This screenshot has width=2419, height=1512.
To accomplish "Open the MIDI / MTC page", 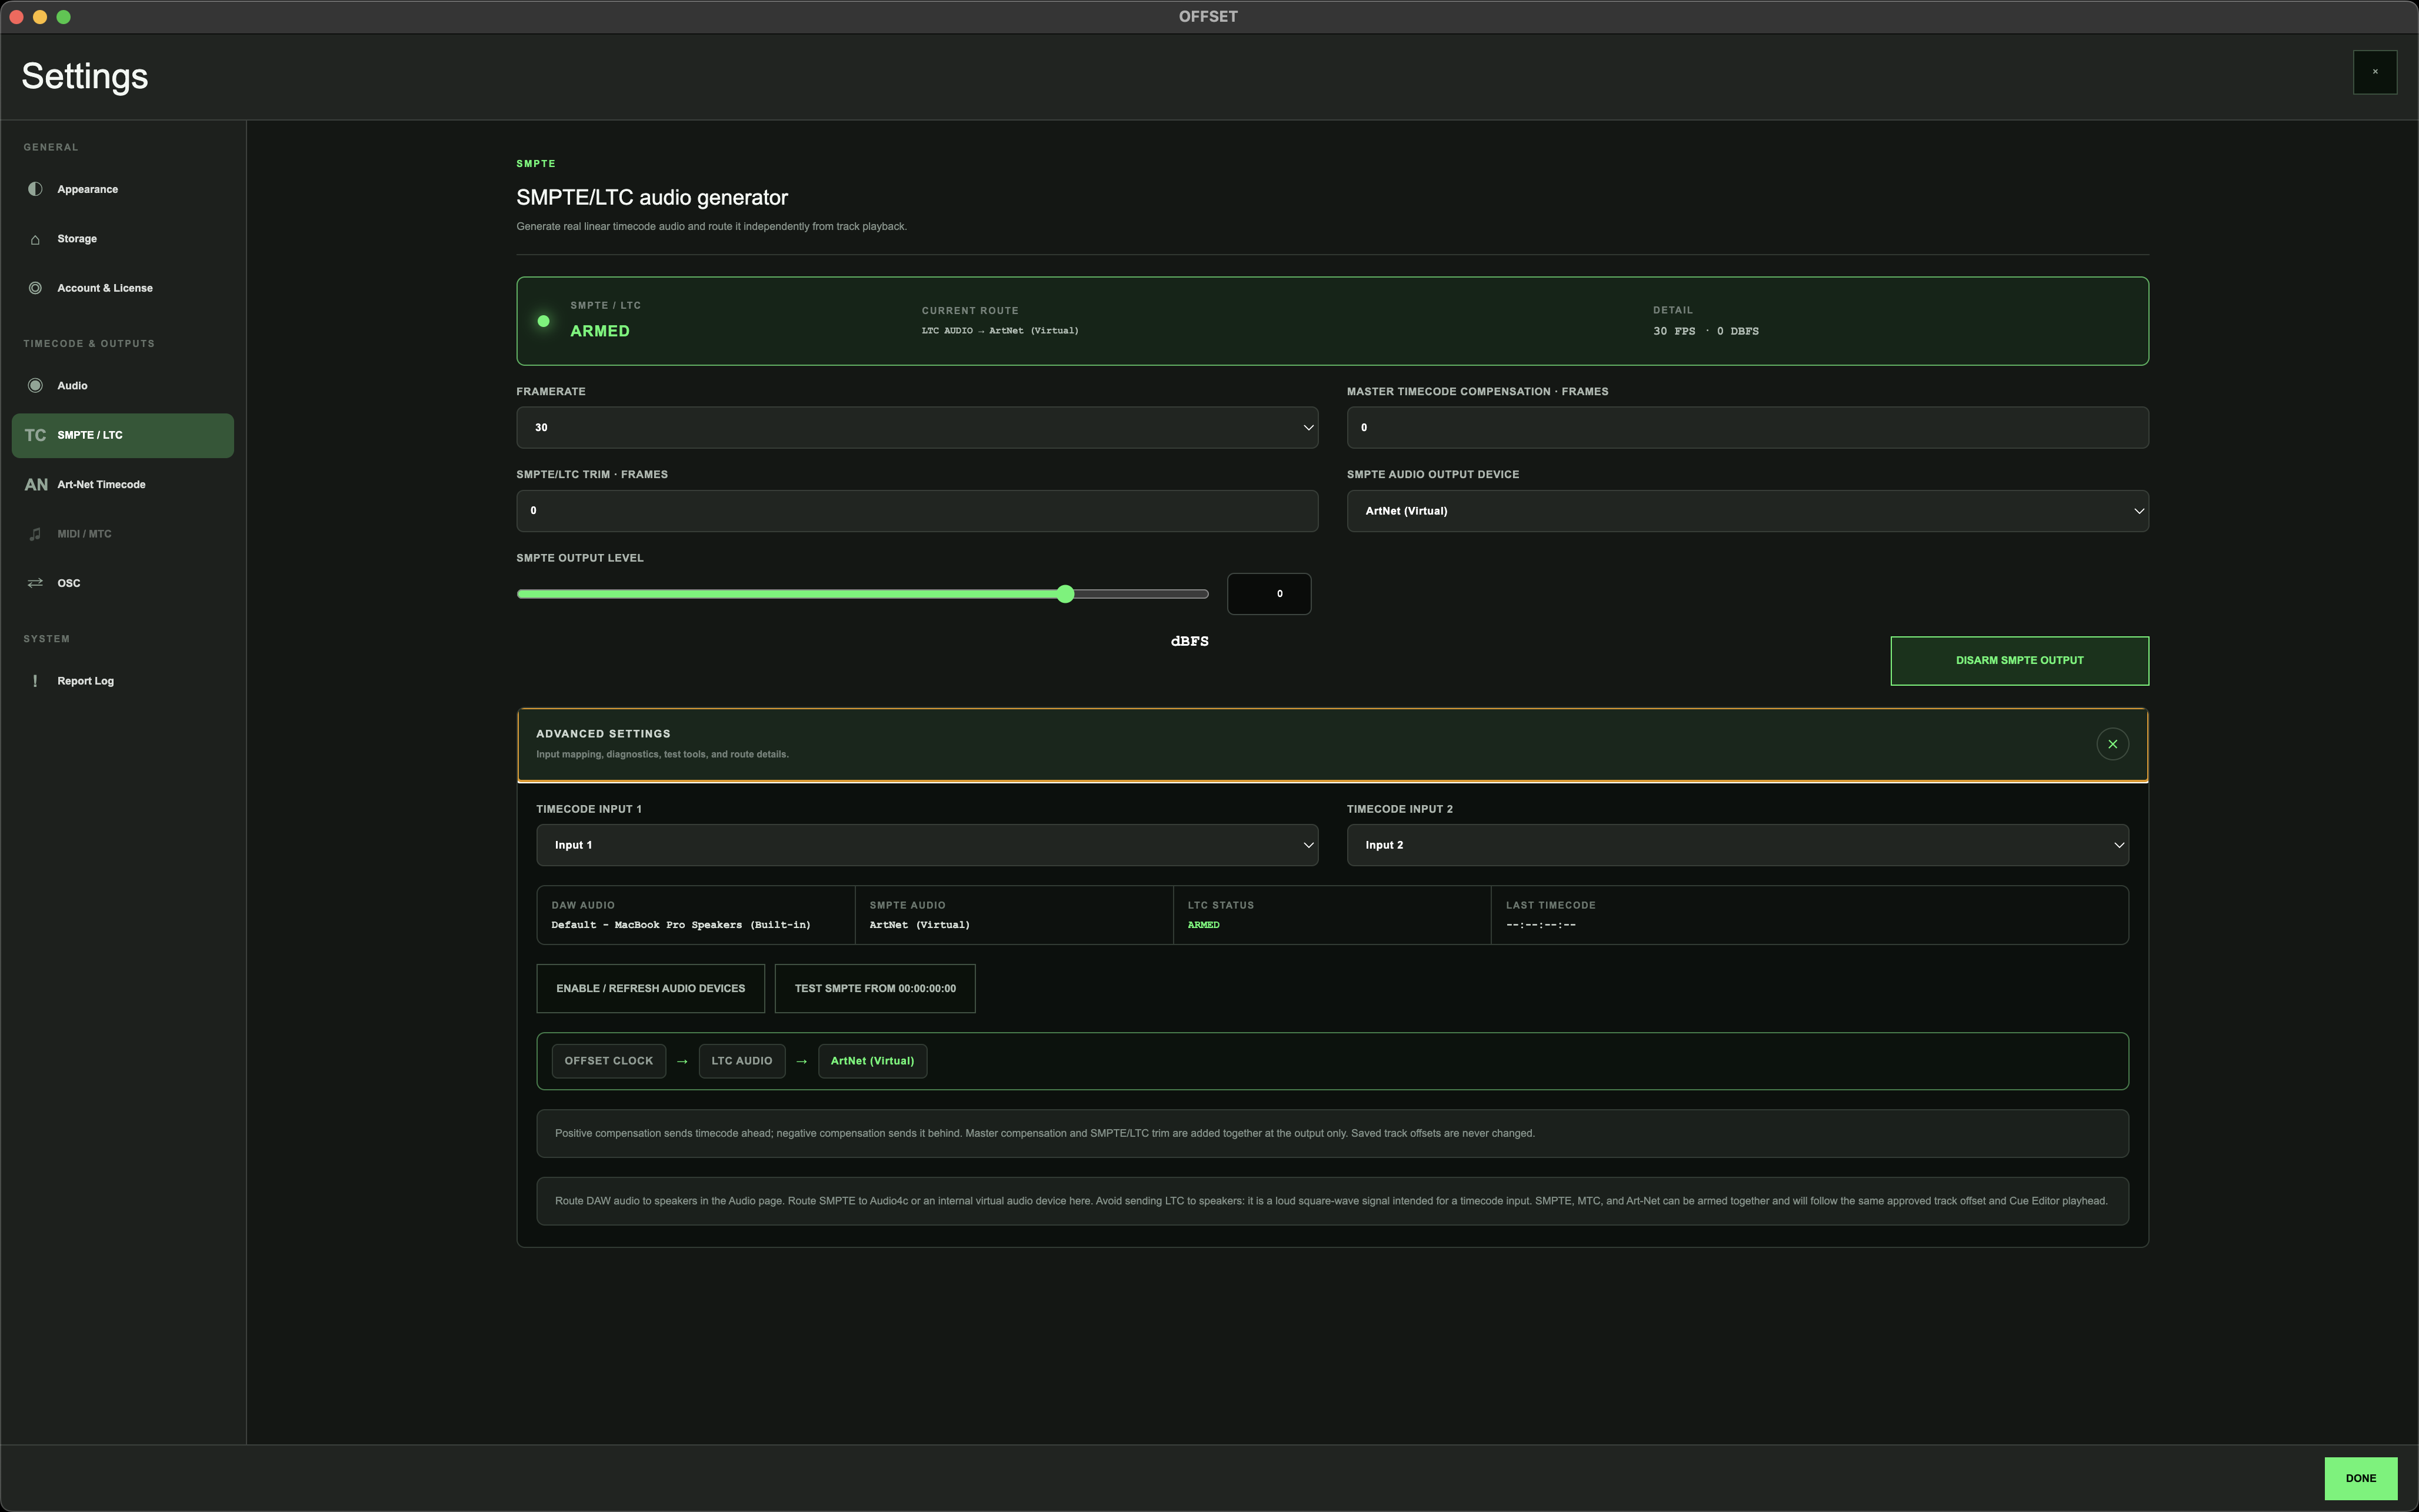I will pos(122,534).
